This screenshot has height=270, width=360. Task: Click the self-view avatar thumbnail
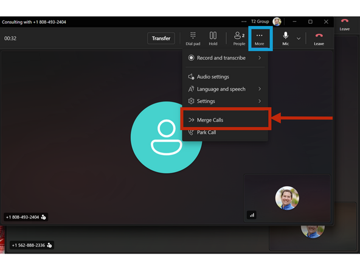pyautogui.click(x=287, y=198)
